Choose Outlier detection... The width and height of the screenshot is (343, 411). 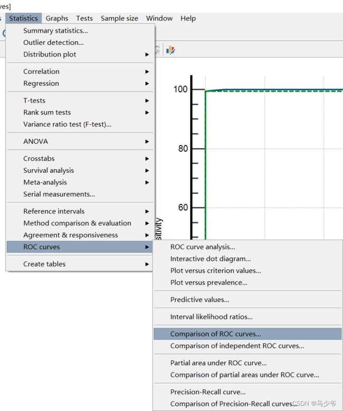pos(80,43)
